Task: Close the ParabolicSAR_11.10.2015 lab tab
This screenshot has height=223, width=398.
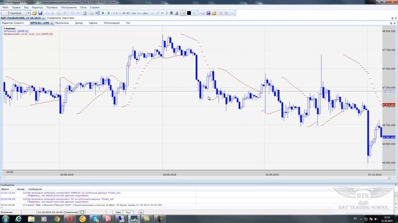Action: coord(44,18)
